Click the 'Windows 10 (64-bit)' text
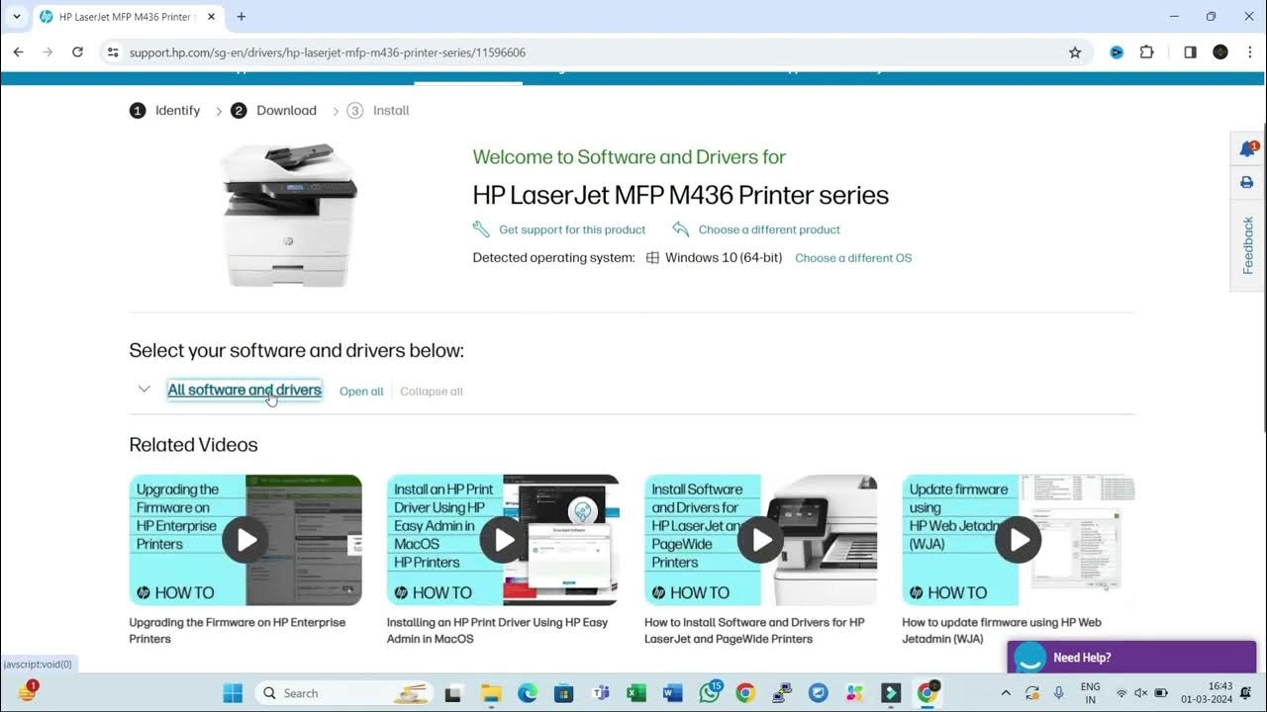 [x=724, y=258]
